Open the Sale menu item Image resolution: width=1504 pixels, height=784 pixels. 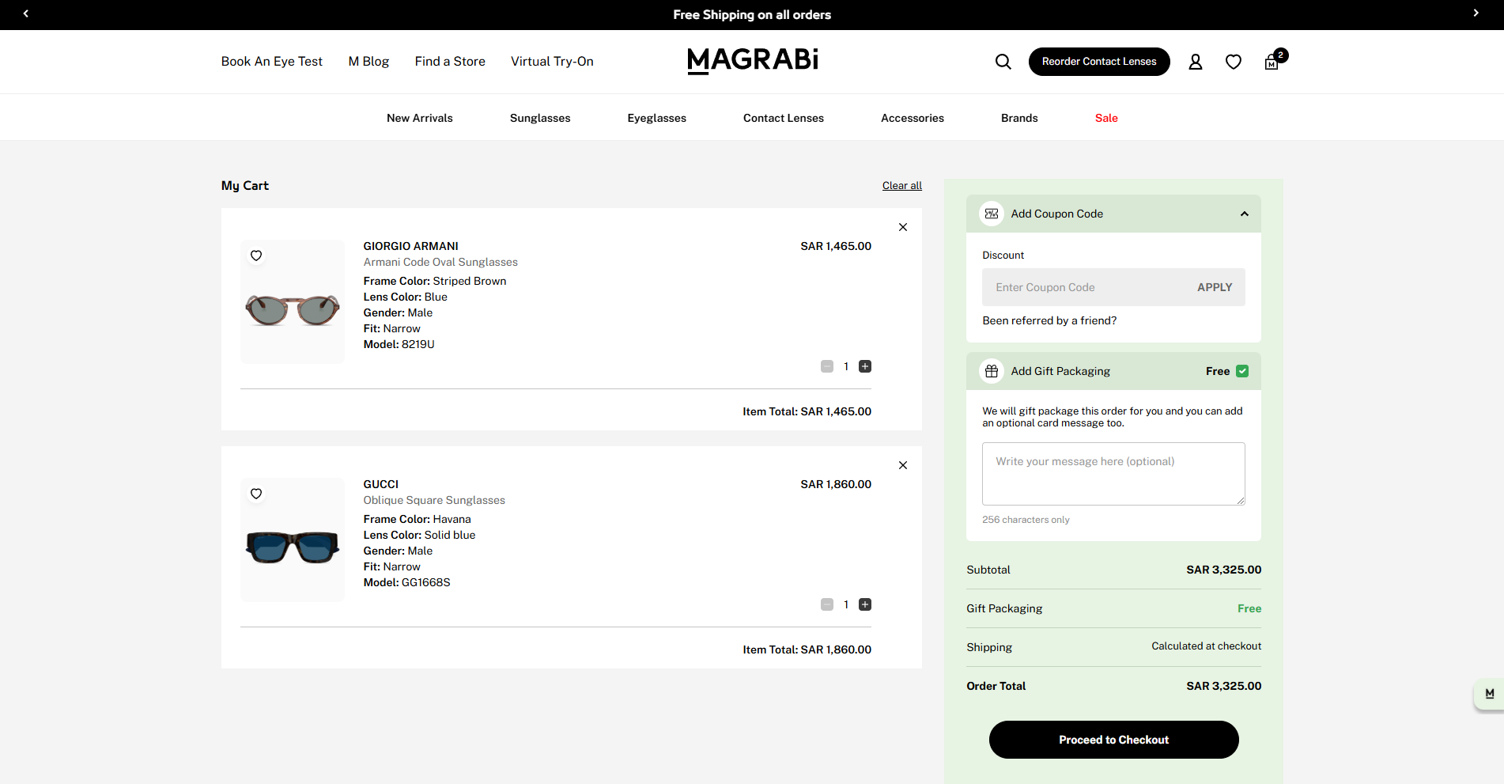tap(1106, 118)
